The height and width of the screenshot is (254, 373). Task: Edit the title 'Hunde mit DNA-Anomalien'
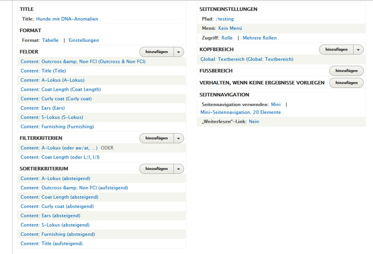pos(67,19)
